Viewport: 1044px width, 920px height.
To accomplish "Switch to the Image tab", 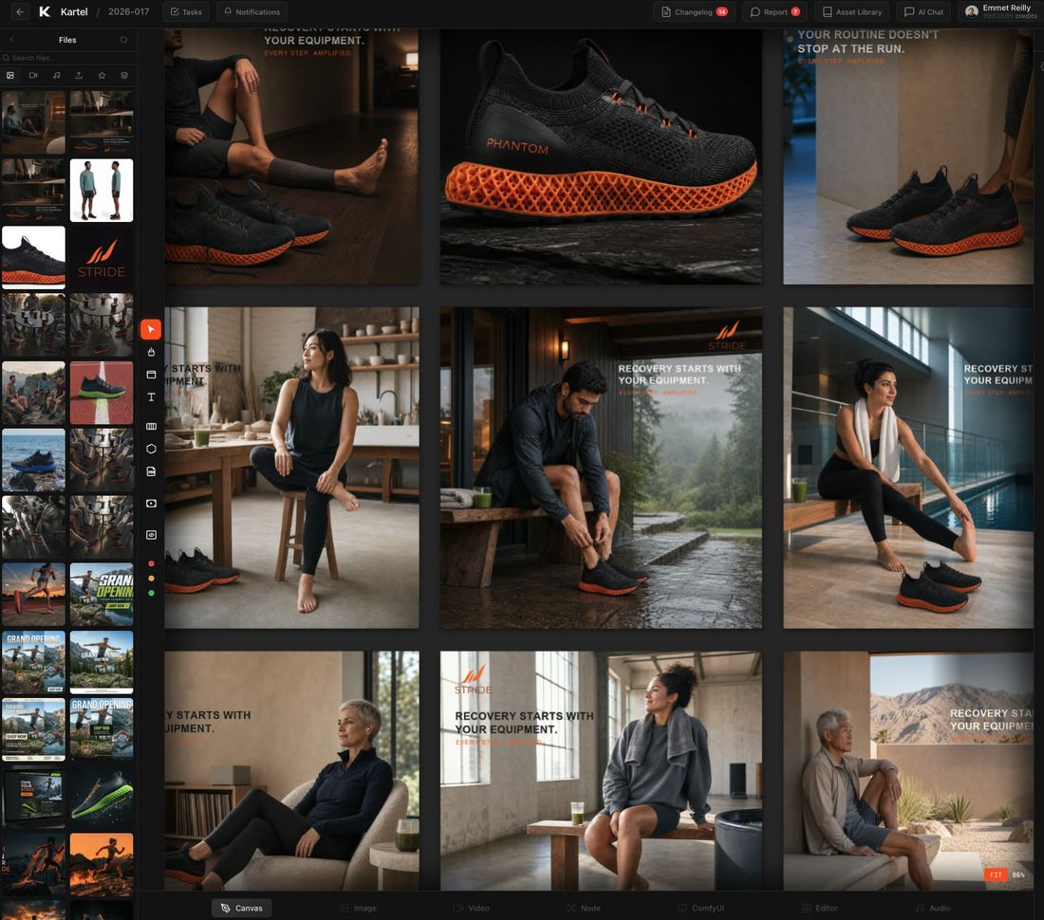I will (358, 908).
